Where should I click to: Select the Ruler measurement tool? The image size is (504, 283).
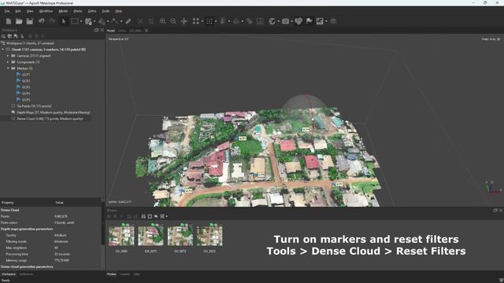click(x=128, y=21)
